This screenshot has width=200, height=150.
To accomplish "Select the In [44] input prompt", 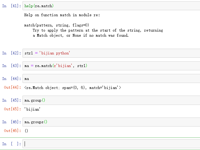I will tap(12, 79).
